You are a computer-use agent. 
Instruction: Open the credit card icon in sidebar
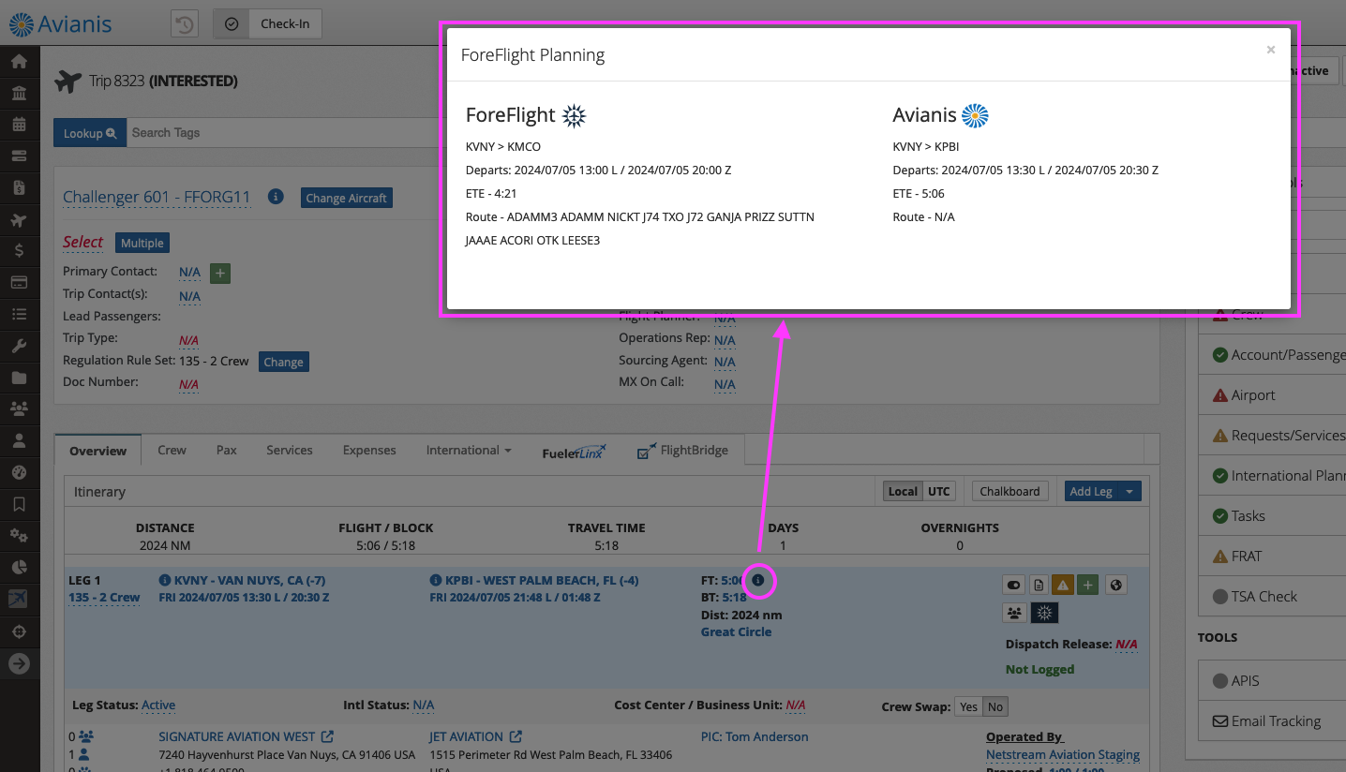point(19,283)
